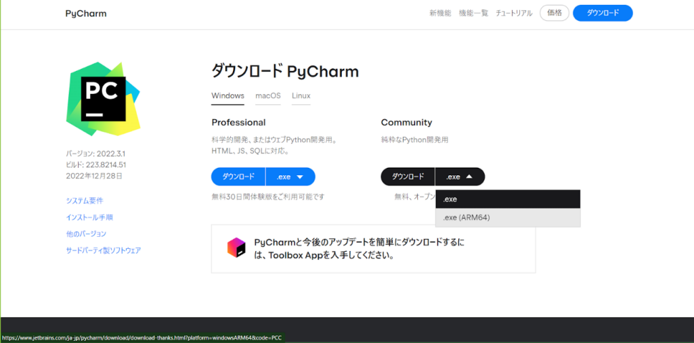Click the 無料30日間体験版をご利用可能です text
This screenshot has height=343, width=694.
pos(267,197)
